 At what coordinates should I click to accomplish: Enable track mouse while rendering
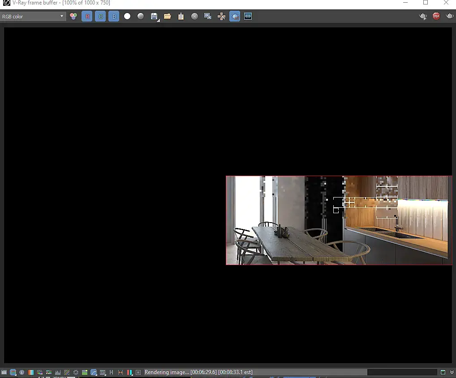point(221,16)
